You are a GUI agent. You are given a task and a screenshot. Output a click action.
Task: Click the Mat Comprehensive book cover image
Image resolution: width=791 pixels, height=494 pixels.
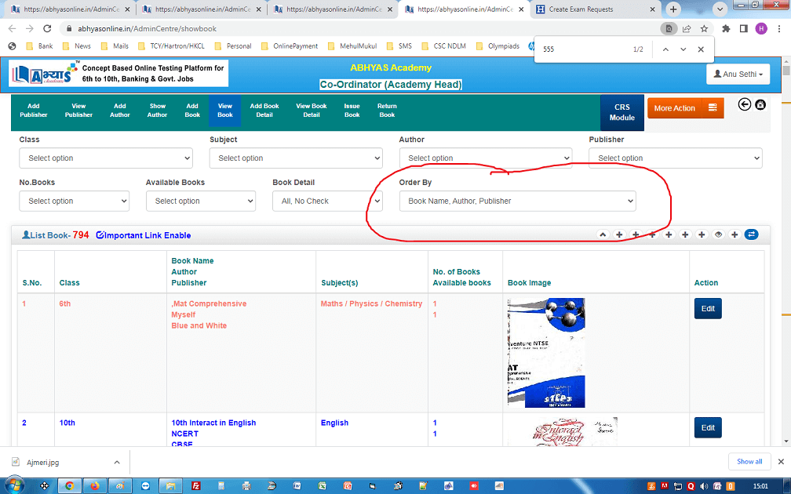click(x=546, y=353)
